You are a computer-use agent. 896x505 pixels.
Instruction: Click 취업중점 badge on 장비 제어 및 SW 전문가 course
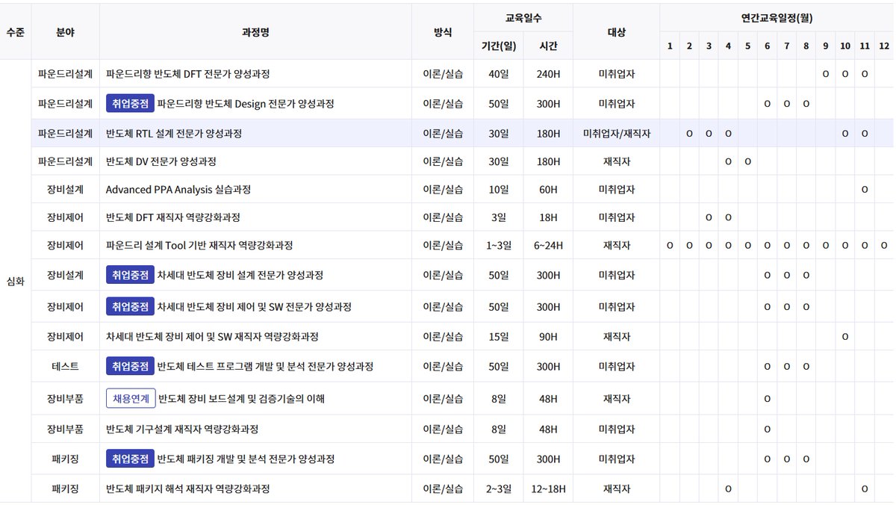130,306
